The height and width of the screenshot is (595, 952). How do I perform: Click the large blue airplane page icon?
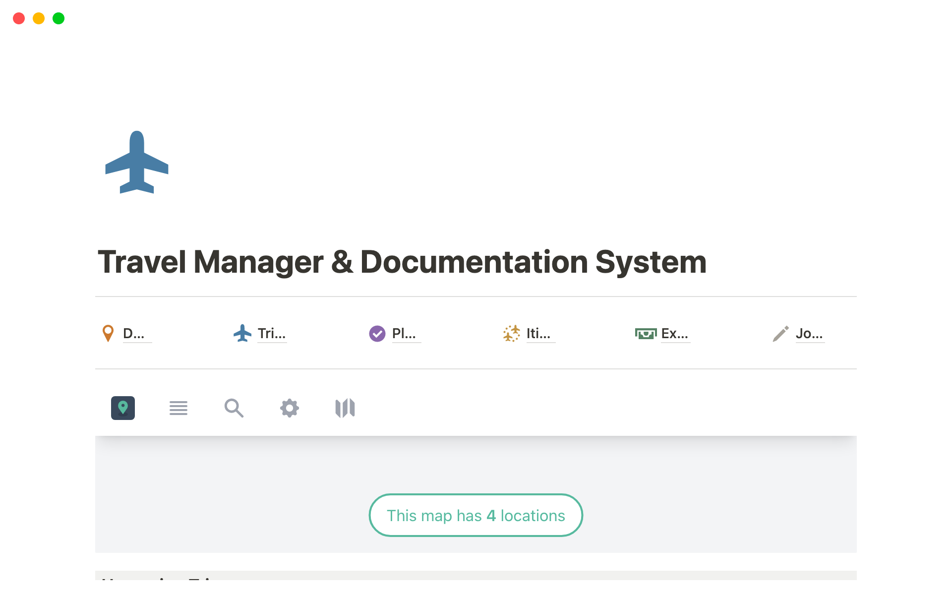137,162
